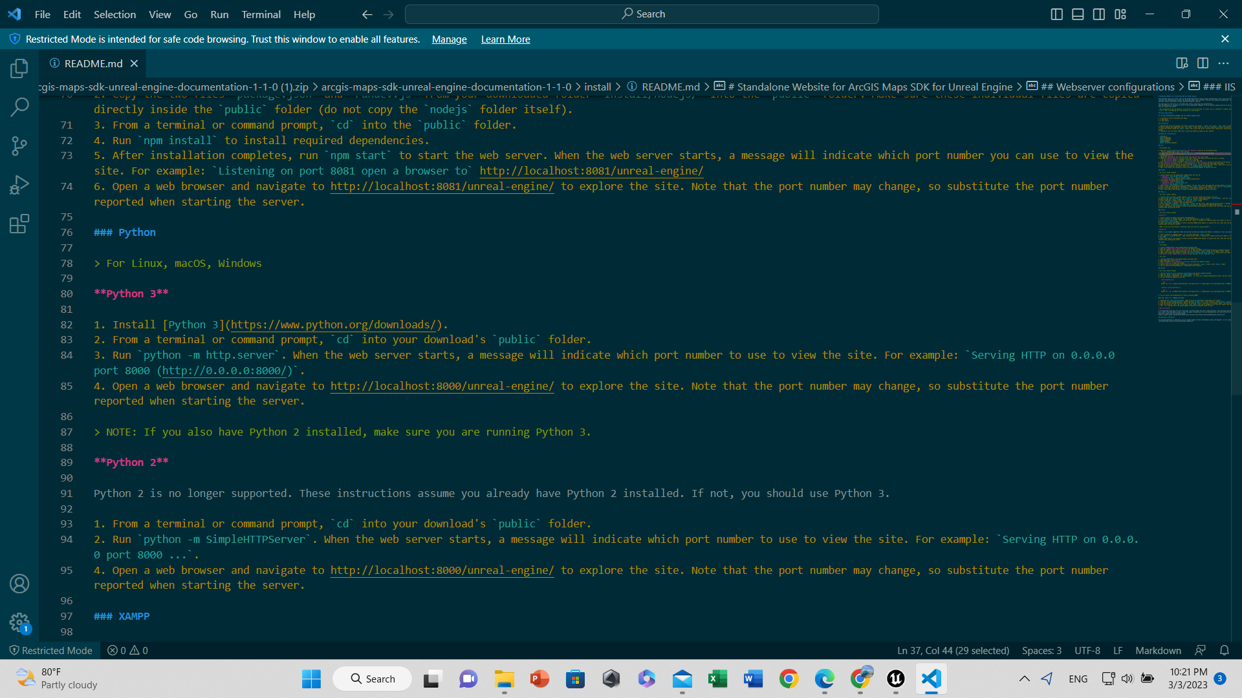Open Windows Start menu

point(311,679)
